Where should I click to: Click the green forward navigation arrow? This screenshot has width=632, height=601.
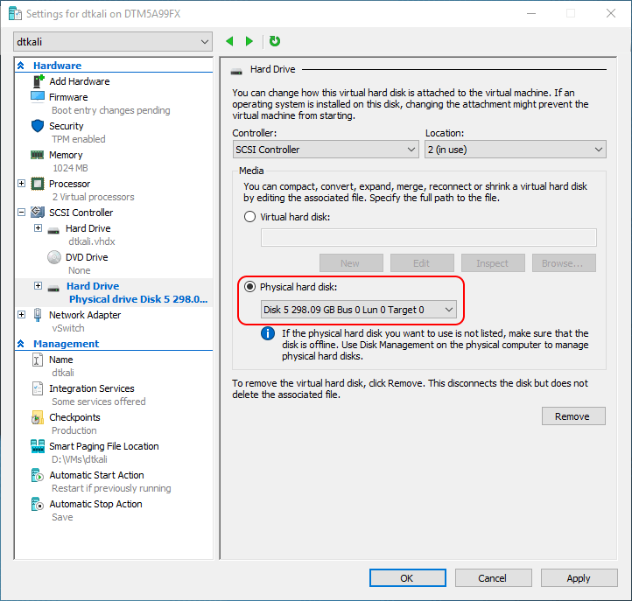click(x=249, y=41)
